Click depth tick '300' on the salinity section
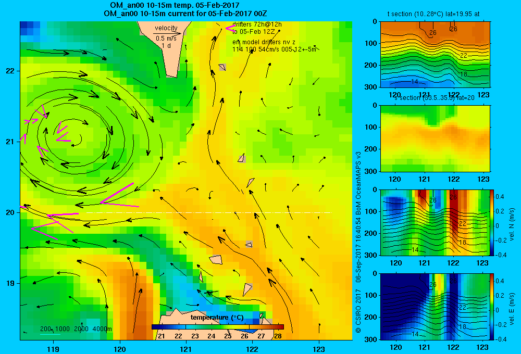Screen dimensions: 521x354 point(371,171)
